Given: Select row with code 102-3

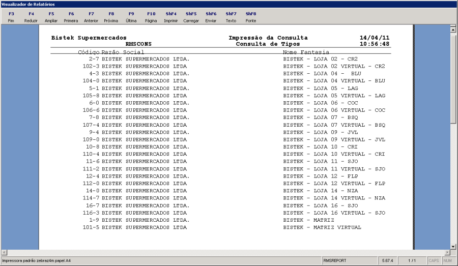Looking at the screenshot, I should coord(234,66).
